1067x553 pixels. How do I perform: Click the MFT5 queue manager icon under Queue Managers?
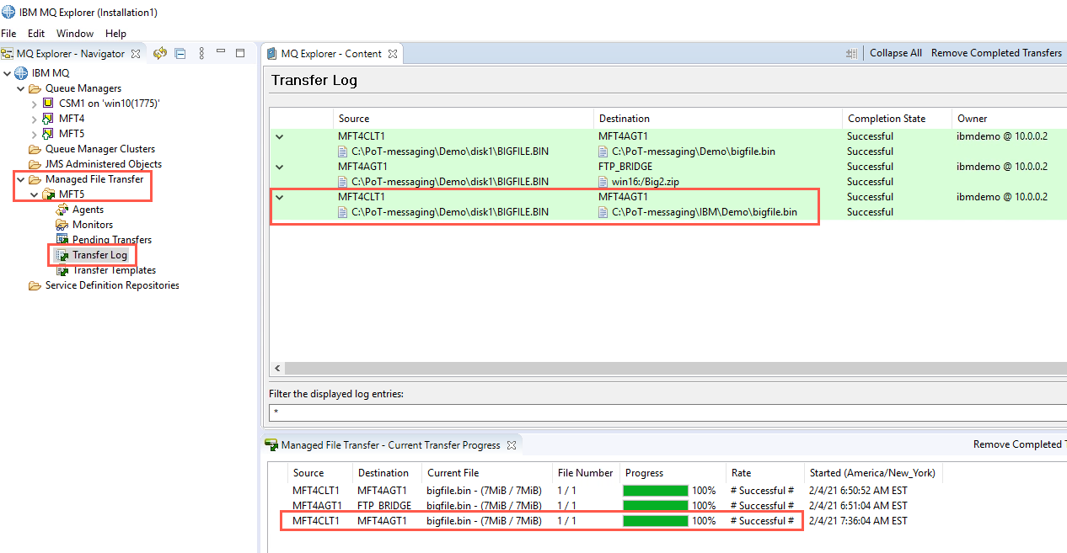pos(48,134)
